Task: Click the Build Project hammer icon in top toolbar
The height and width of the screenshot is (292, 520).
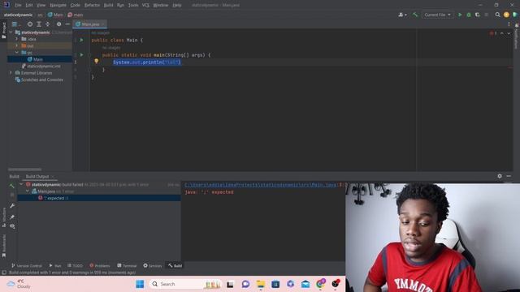Action: (415, 15)
